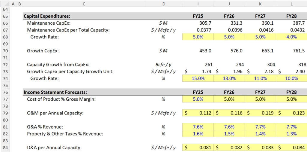Select 'G&A % Revenue:' label cell

[x=45, y=127]
